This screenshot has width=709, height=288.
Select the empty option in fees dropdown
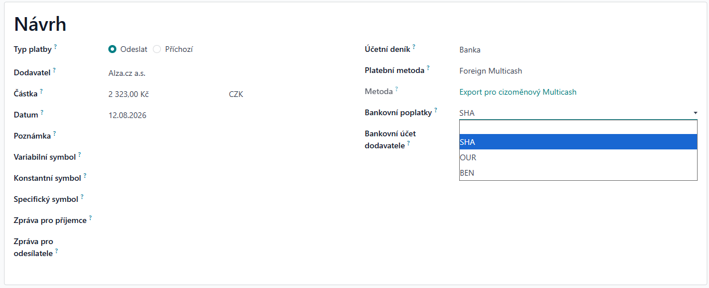coord(578,127)
